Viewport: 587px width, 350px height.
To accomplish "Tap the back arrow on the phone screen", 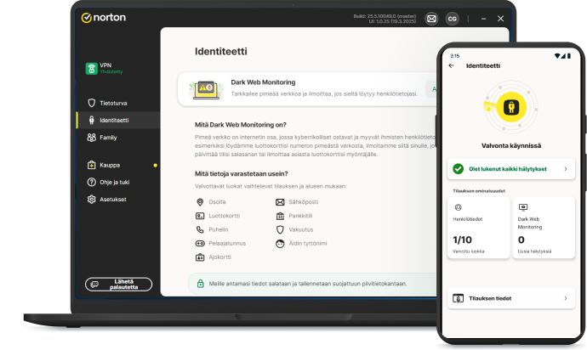I will tap(452, 65).
